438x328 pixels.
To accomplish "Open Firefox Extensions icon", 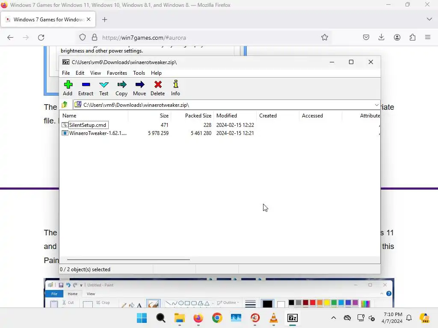I will 412,38.
